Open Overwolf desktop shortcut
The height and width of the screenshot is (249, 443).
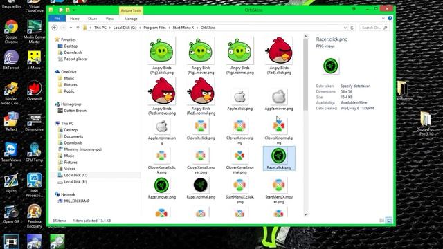35,91
